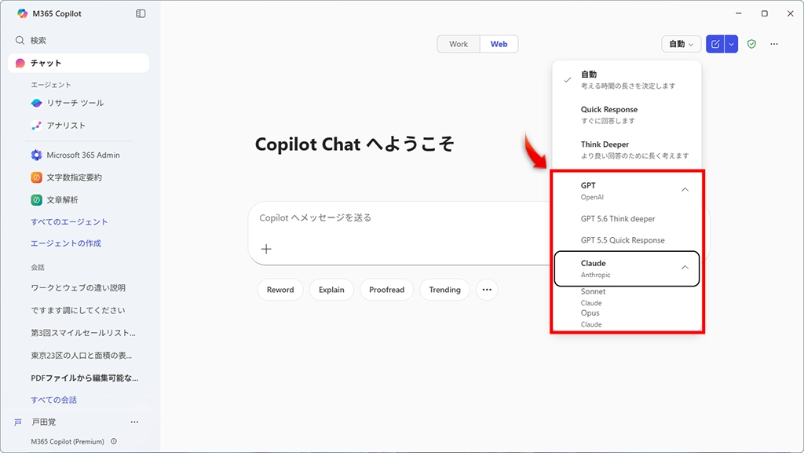Minimize the M365 Copilot window
Screen dimensions: 804x453
point(738,14)
